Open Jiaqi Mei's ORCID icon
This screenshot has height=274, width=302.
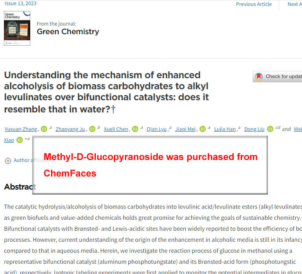pyautogui.click(x=203, y=129)
